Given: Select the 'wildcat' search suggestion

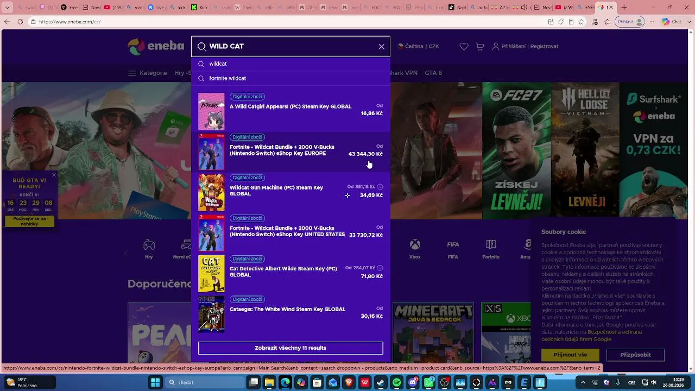Looking at the screenshot, I should [x=290, y=64].
